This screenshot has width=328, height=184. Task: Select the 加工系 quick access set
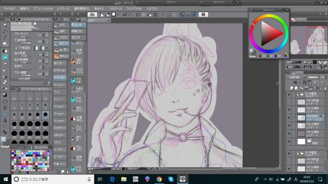[x=78, y=37]
